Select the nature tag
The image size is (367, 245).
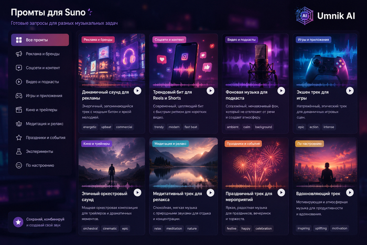[x=192, y=228]
